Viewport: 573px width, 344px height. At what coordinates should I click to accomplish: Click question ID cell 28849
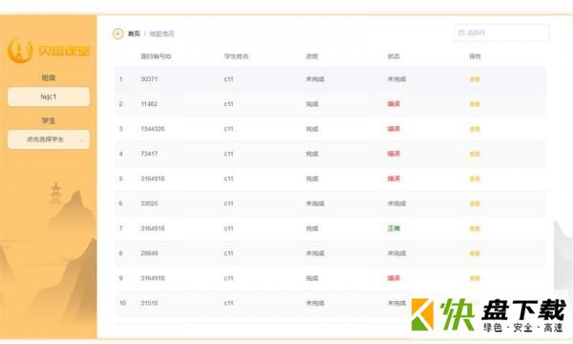pos(149,253)
